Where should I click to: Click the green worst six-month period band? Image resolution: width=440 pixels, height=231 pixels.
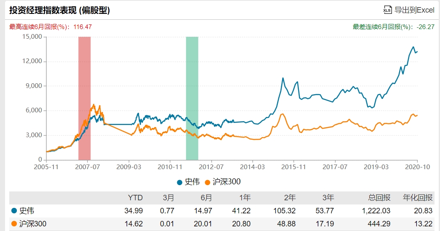click(192, 98)
